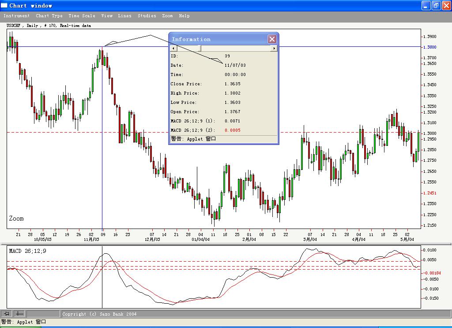Screen dimensions: 452x328
Task: Click the pin icon in status bar
Action: click(7, 313)
